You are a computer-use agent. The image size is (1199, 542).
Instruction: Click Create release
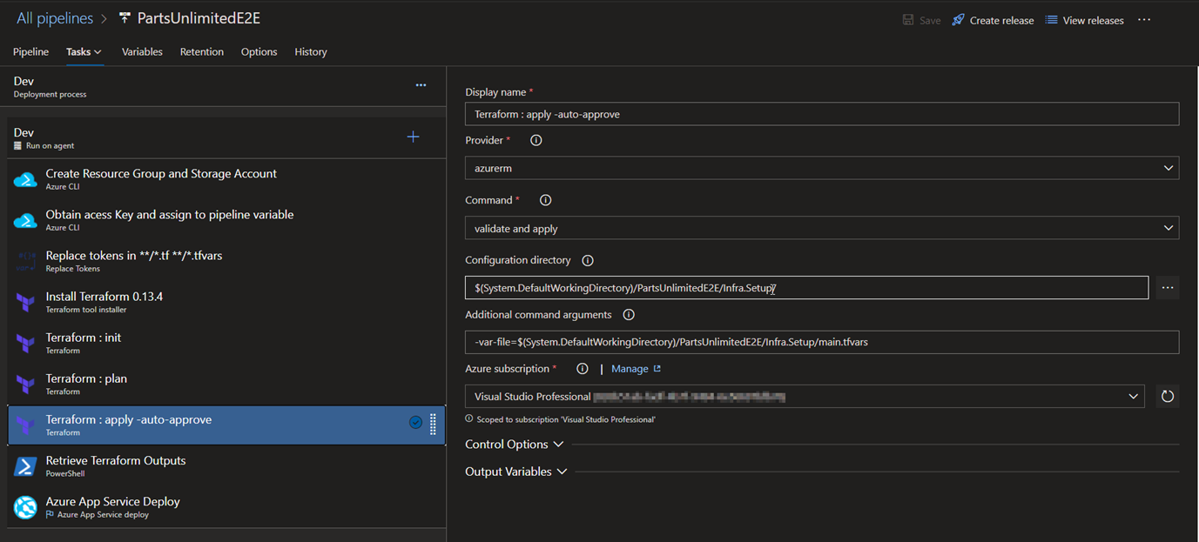point(993,20)
